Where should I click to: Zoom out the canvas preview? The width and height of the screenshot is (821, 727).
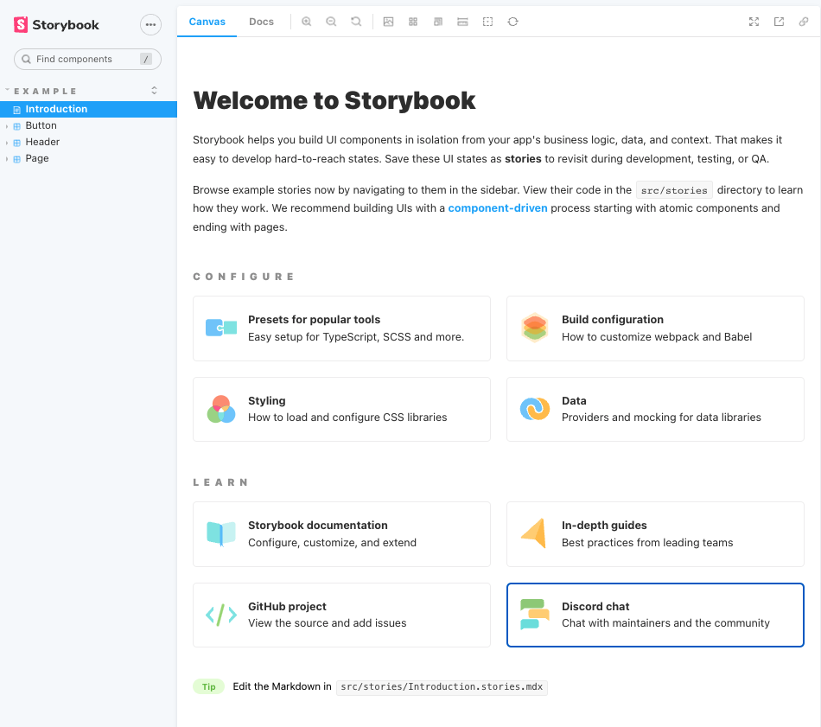[x=331, y=22]
